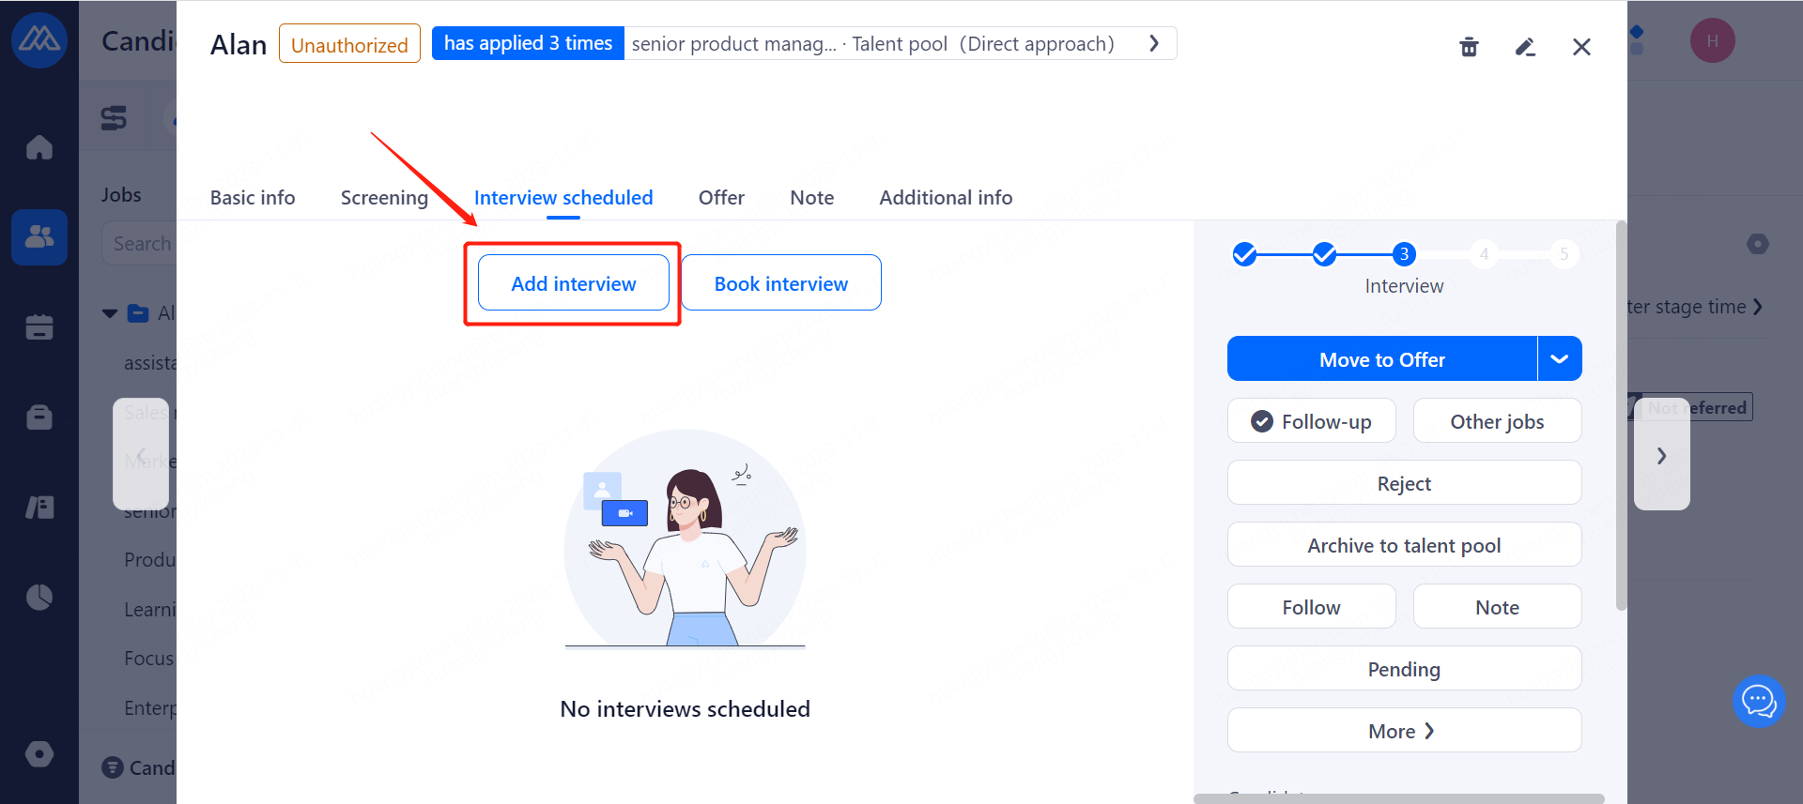Click the Other jobs button
This screenshot has height=804, width=1803.
1498,421
